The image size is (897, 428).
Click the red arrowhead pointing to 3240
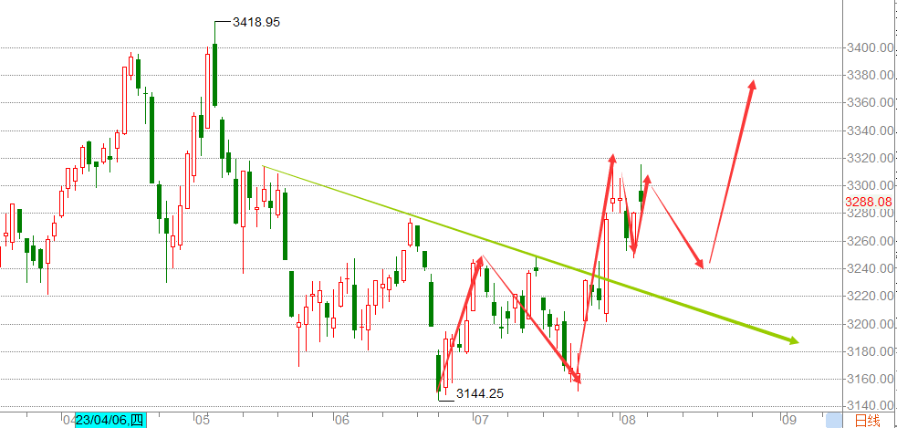click(702, 264)
